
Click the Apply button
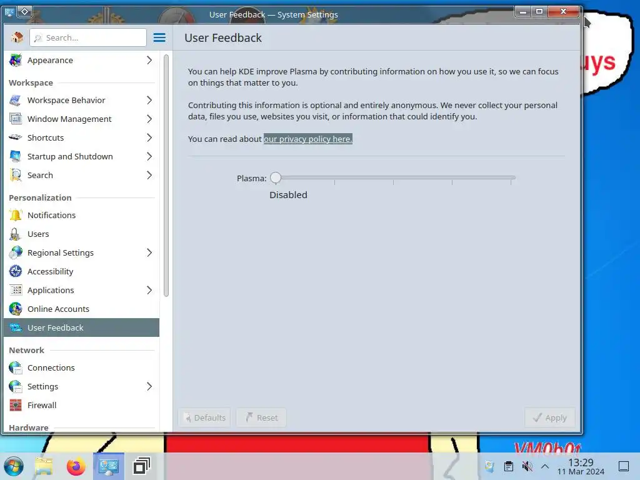550,417
